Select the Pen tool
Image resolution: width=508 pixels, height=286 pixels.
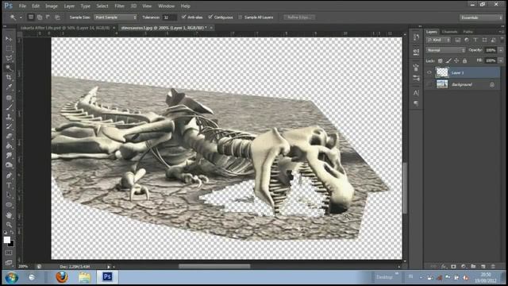(x=9, y=176)
